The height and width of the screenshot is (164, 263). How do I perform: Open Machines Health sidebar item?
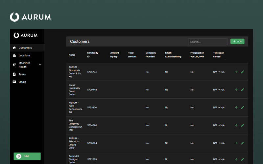coord(27,65)
